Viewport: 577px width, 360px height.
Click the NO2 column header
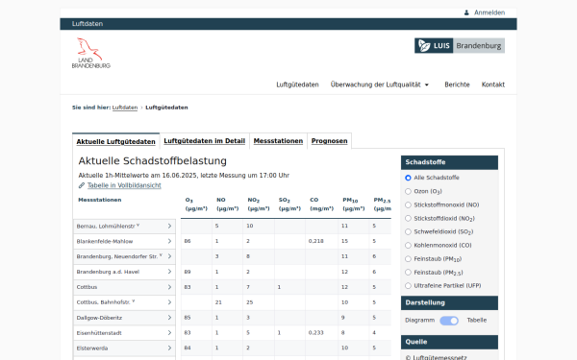point(259,204)
